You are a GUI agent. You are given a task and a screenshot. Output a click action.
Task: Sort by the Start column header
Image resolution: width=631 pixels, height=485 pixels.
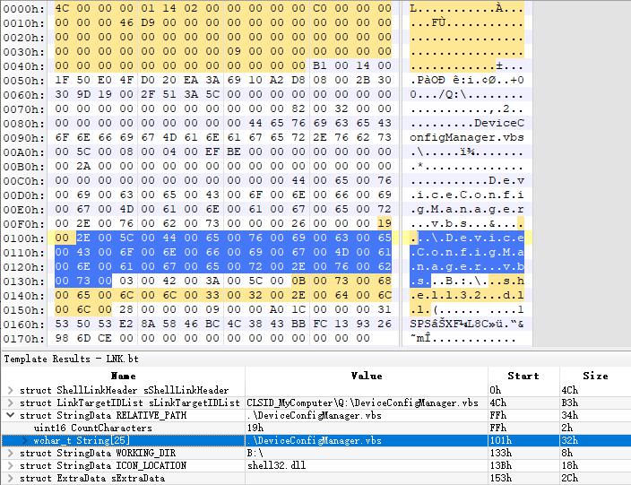click(523, 376)
